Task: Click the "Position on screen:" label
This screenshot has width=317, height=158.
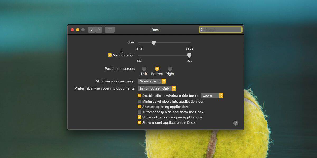Action: [120, 68]
